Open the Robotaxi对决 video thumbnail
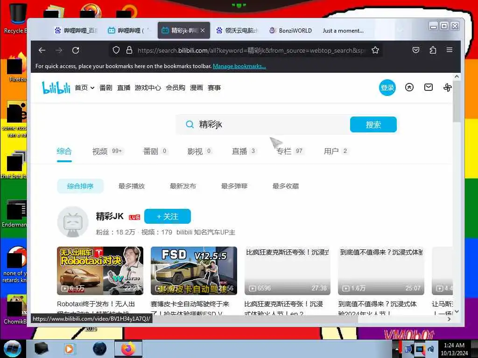 point(100,271)
